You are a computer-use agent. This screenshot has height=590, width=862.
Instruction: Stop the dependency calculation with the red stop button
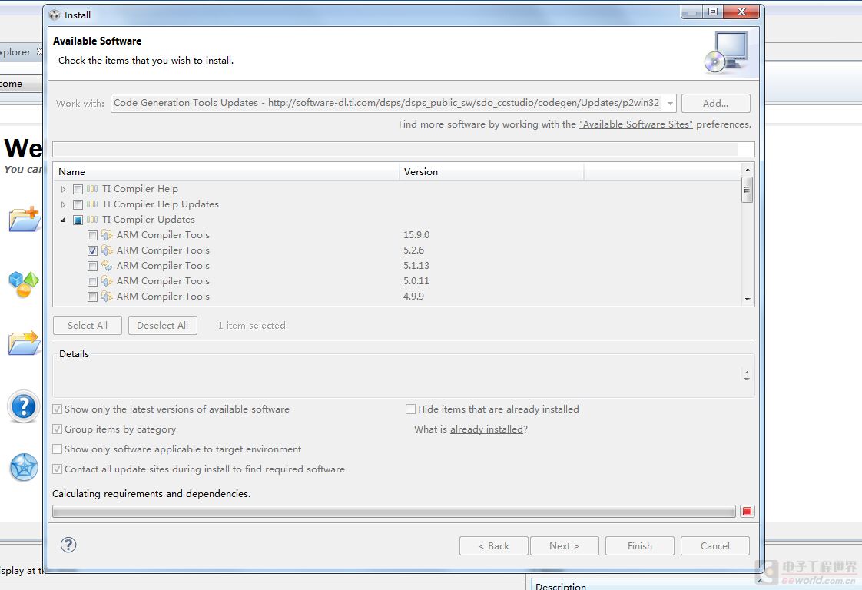(x=747, y=512)
